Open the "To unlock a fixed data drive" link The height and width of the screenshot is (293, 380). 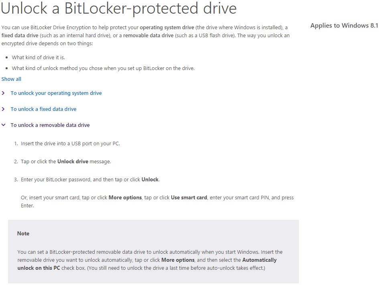[x=43, y=109]
